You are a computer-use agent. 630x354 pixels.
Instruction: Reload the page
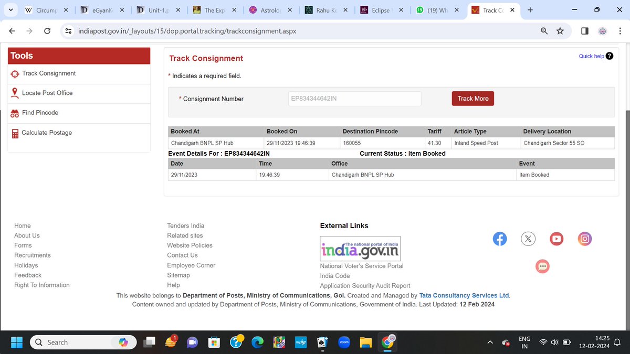click(x=47, y=31)
